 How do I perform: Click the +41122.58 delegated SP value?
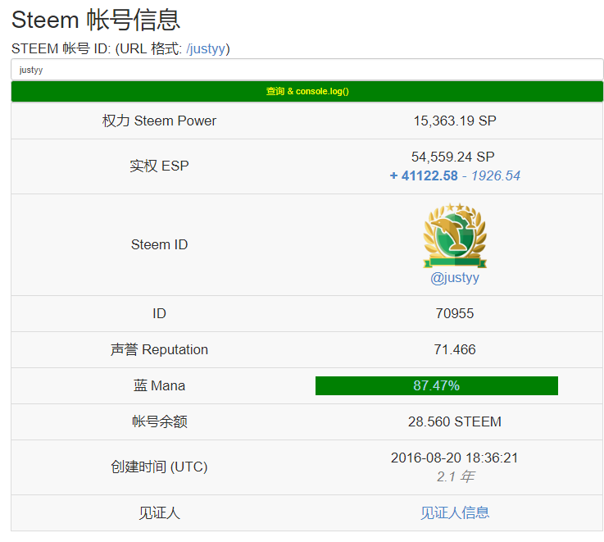tap(424, 175)
